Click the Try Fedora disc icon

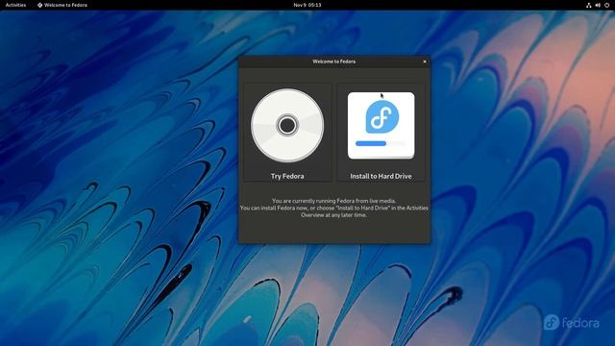coord(287,126)
